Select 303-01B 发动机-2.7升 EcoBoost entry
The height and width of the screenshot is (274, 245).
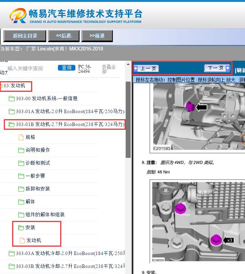[70, 124]
